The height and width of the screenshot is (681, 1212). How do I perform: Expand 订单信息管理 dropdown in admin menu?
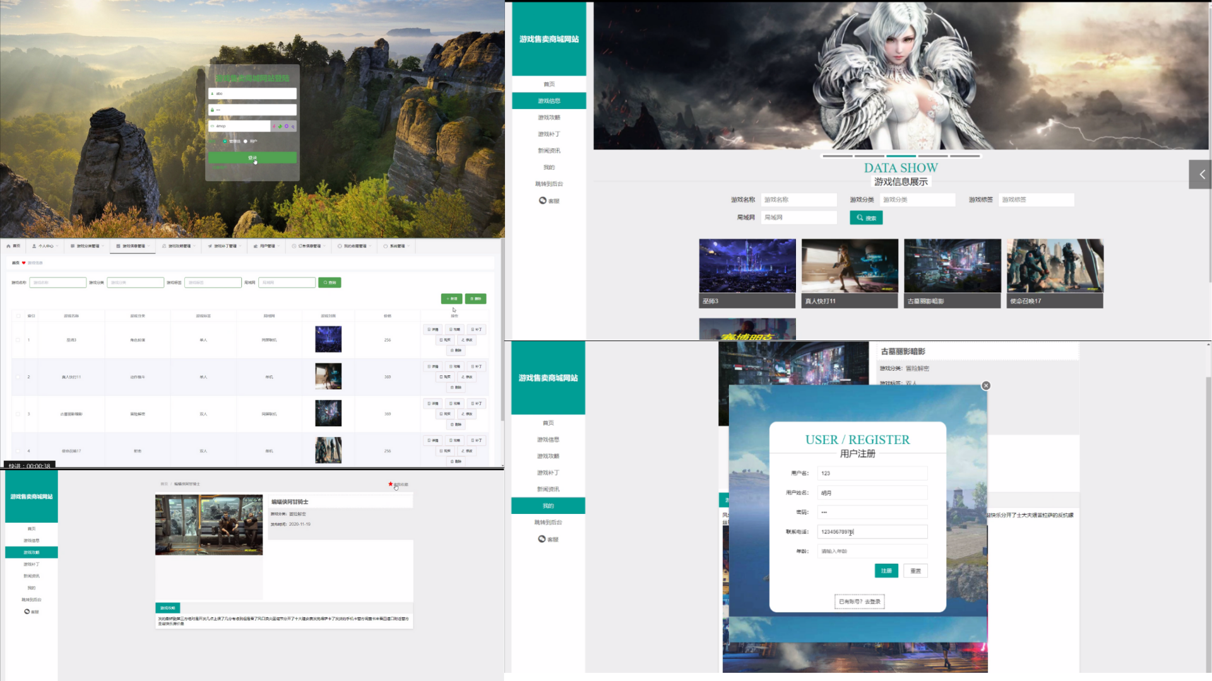point(307,246)
